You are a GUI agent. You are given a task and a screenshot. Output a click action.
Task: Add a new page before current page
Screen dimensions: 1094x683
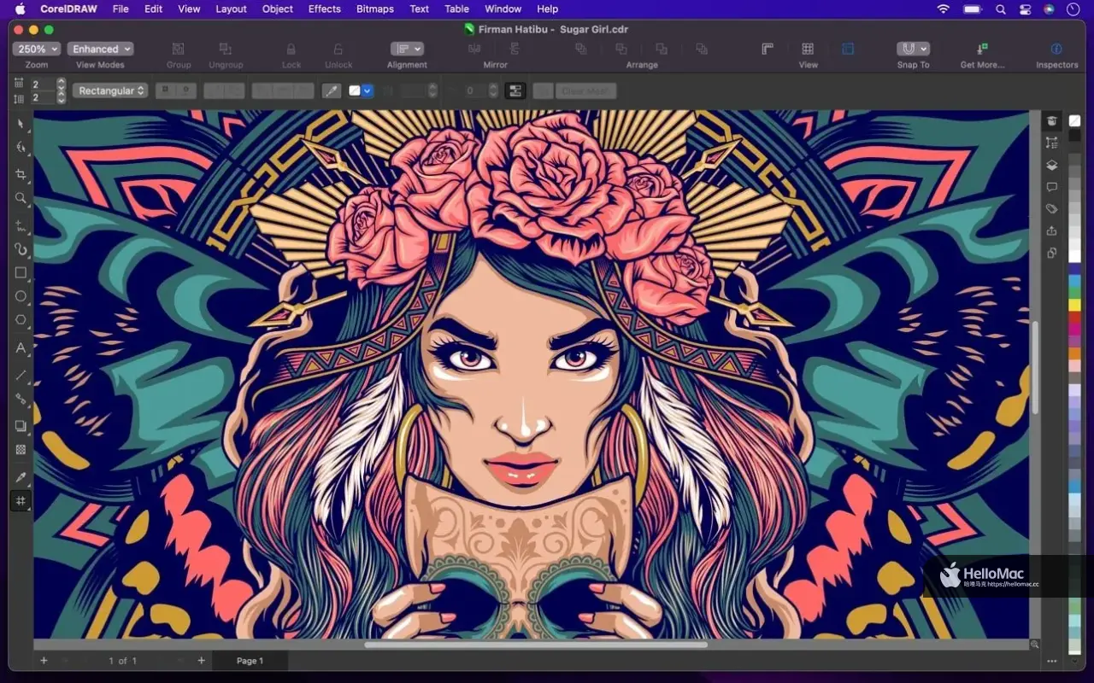44,661
